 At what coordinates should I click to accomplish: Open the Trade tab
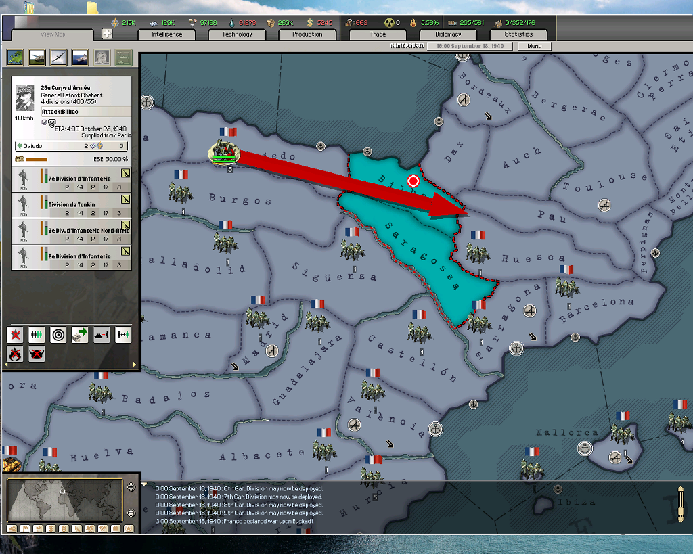click(378, 34)
